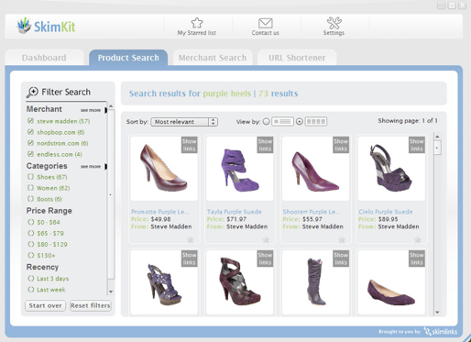Viewport: 471px width, 342px height.
Task: Click the Tayla purple strappy heel thumbnail
Action: 239,169
